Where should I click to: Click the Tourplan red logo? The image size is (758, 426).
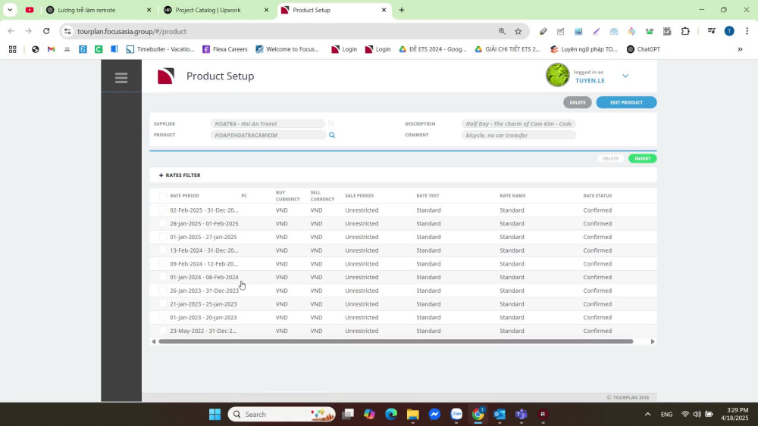pos(166,76)
